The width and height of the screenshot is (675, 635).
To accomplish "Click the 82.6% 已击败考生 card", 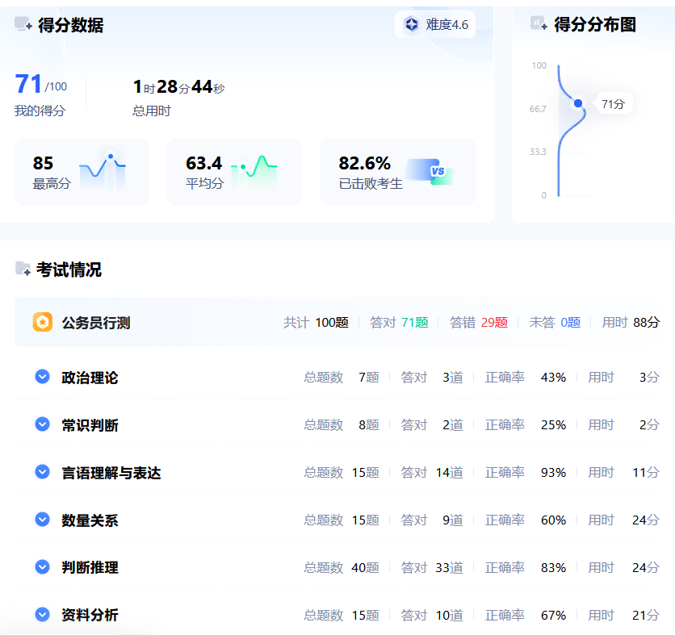I will [x=397, y=172].
